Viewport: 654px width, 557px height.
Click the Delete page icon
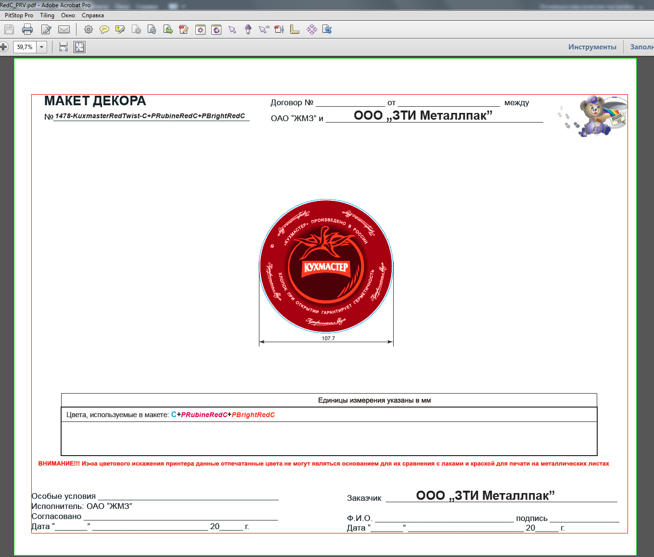click(136, 30)
